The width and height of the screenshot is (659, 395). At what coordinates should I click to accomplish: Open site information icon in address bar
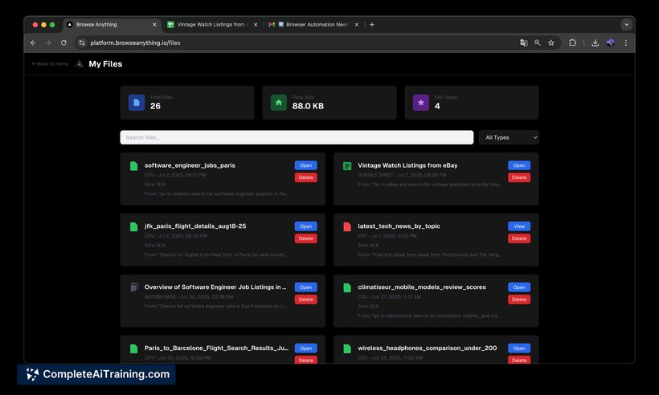82,43
